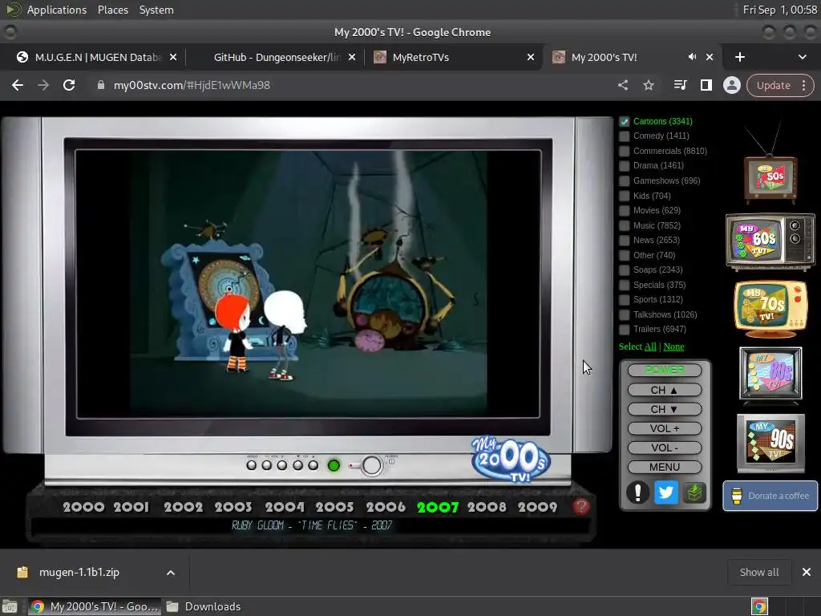Image resolution: width=821 pixels, height=616 pixels.
Task: Switch to M.U.G.E.N Database tab
Action: click(x=98, y=57)
